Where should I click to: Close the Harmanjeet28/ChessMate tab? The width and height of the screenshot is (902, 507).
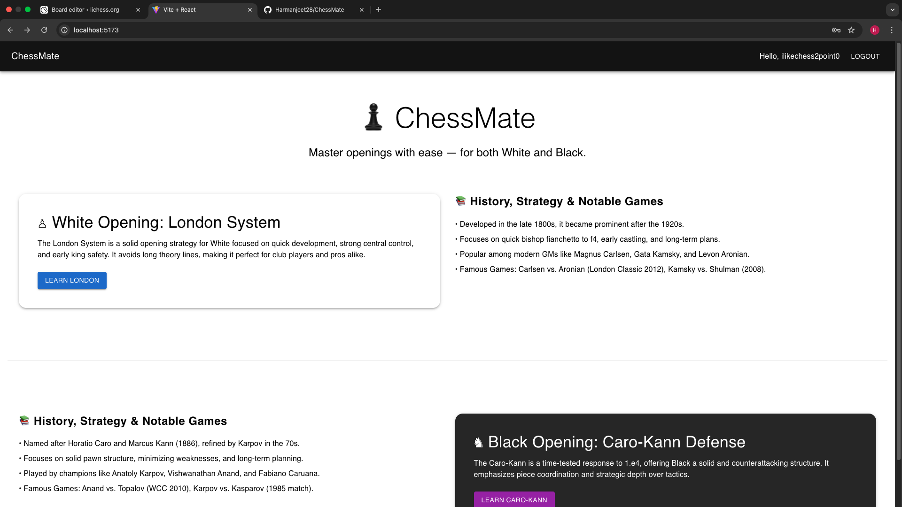tap(362, 10)
